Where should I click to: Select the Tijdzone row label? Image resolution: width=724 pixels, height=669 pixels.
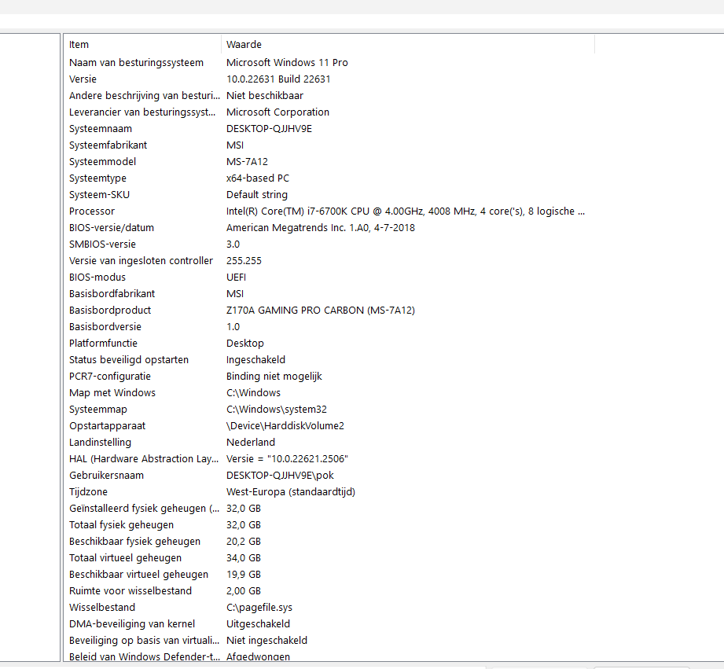pos(88,492)
